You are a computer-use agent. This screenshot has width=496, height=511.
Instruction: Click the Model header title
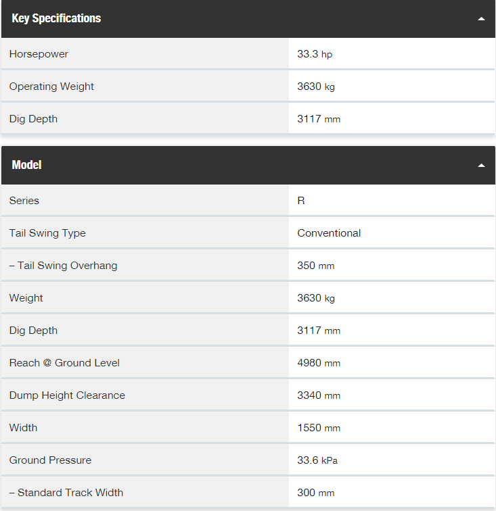(x=26, y=165)
